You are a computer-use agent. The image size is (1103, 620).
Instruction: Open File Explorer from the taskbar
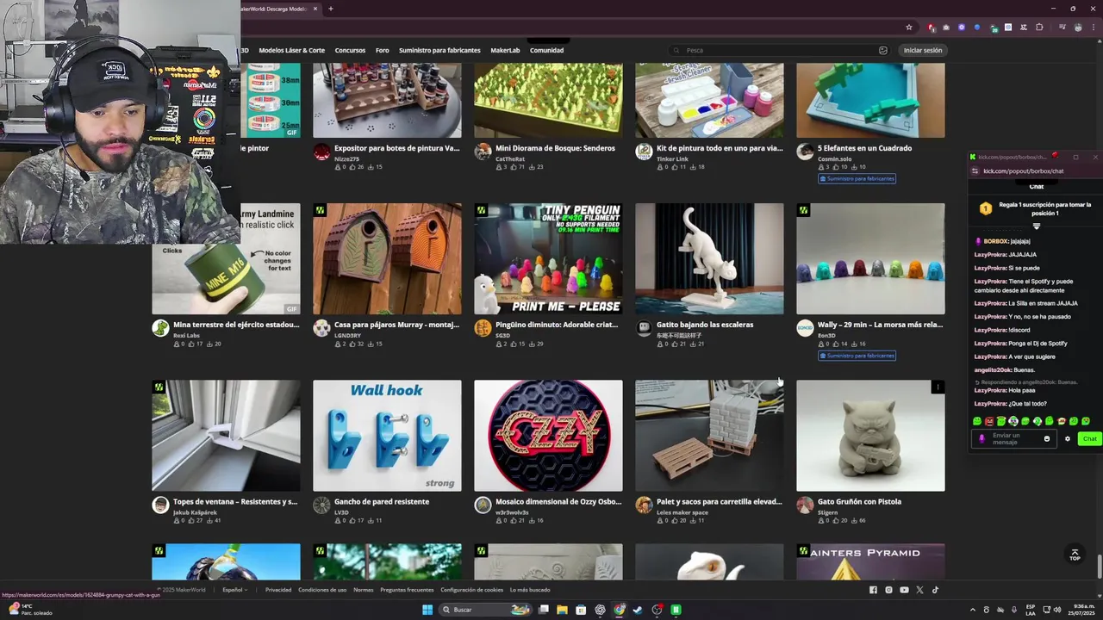point(562,610)
